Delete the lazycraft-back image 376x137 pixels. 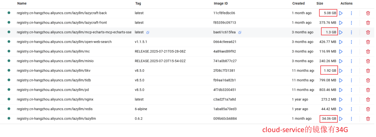click(x=368, y=13)
